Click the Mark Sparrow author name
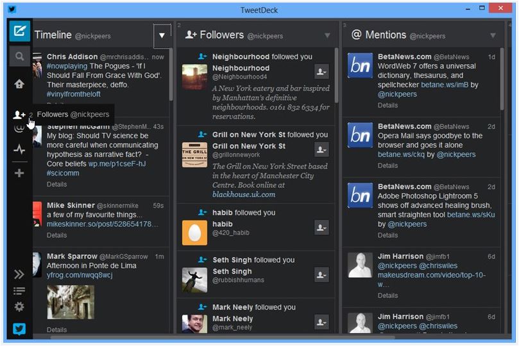The height and width of the screenshot is (346, 519). pos(72,256)
